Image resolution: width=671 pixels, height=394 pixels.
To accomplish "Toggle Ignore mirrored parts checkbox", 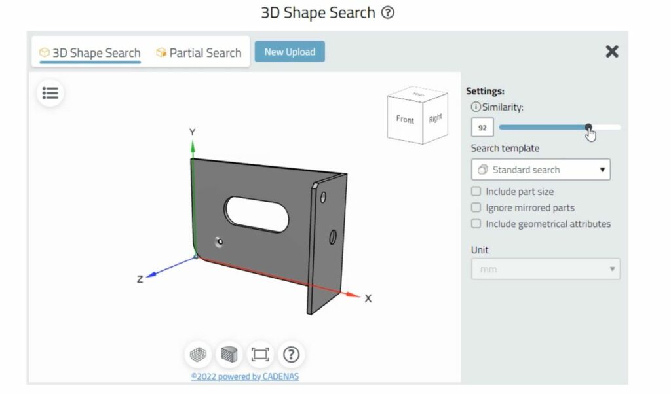I will point(476,207).
